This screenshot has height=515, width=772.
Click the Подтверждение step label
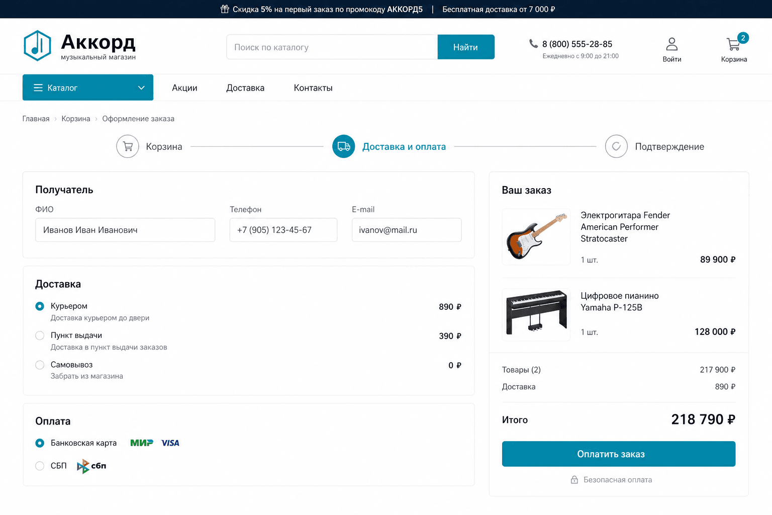pyautogui.click(x=669, y=147)
